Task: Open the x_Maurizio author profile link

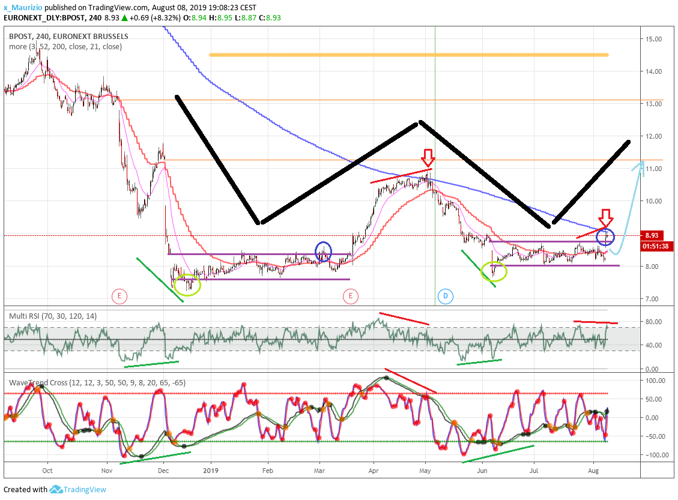Action: click(23, 8)
